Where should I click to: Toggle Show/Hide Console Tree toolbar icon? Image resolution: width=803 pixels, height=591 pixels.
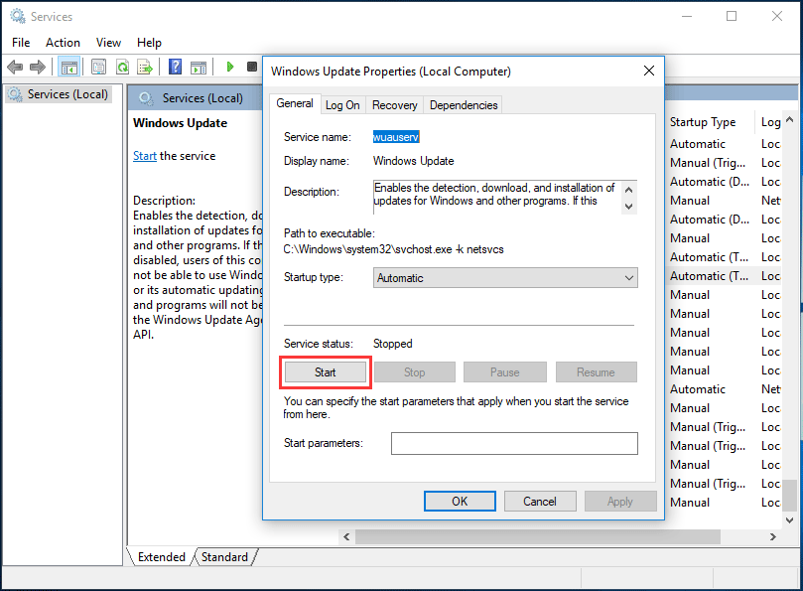68,67
